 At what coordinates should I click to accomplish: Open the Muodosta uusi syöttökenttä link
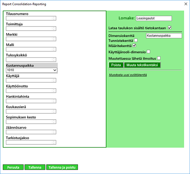coord(128,75)
